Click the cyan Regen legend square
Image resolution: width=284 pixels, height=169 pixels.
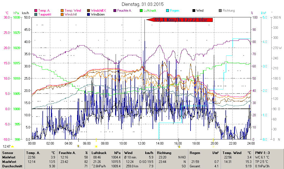[168, 11]
